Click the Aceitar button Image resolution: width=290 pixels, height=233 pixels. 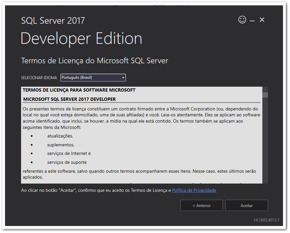tap(247, 205)
